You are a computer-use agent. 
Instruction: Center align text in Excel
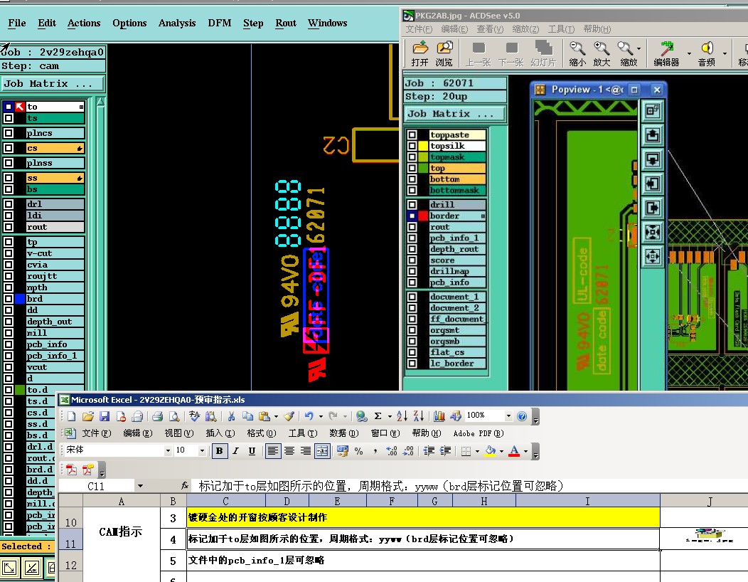click(289, 450)
